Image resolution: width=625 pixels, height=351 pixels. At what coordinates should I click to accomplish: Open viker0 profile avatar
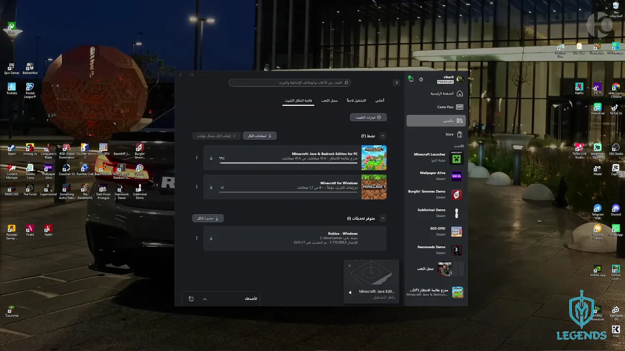(459, 79)
